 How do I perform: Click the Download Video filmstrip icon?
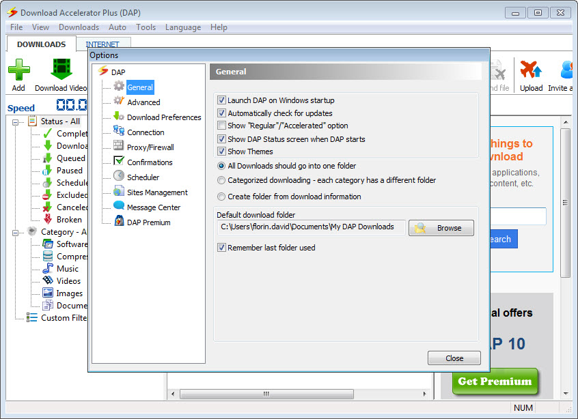click(61, 69)
